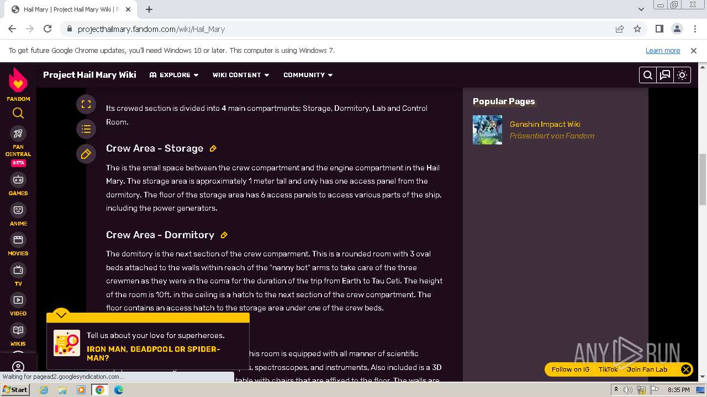Screen dimensions: 707x397
Task: Open Chrome three-dot menu
Action: 694,29
